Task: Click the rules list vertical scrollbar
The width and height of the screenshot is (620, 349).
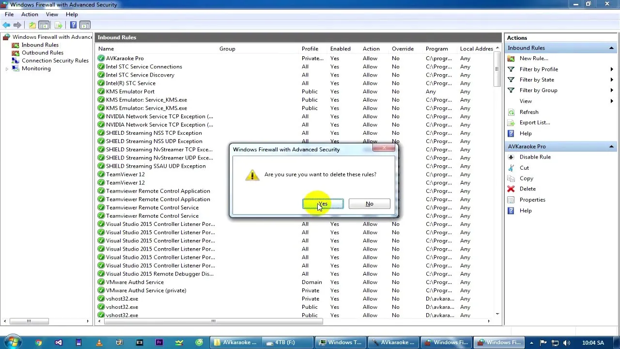Action: tap(497, 69)
